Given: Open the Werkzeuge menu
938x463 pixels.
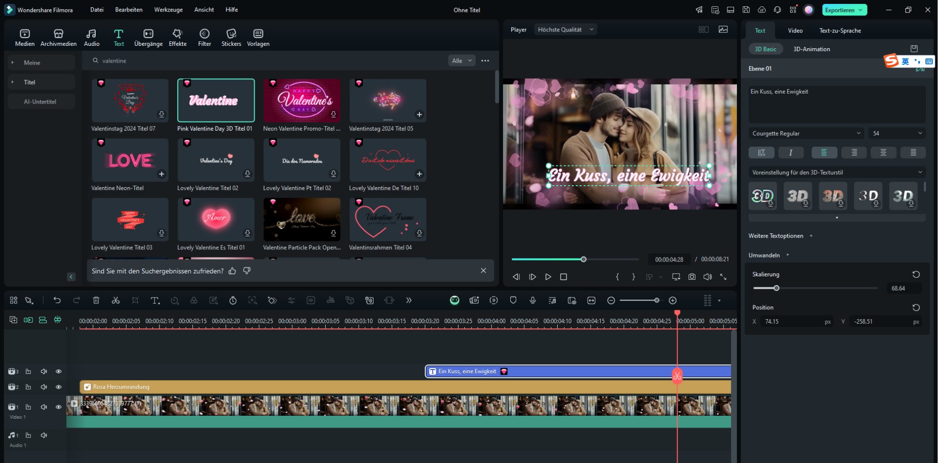Looking at the screenshot, I should [168, 10].
